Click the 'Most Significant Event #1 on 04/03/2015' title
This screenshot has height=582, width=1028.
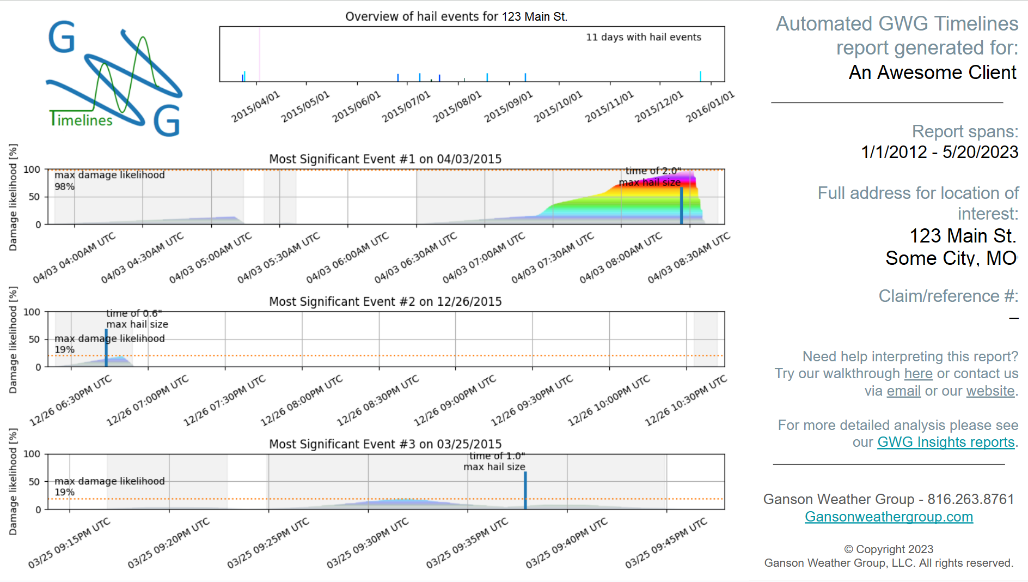[385, 159]
